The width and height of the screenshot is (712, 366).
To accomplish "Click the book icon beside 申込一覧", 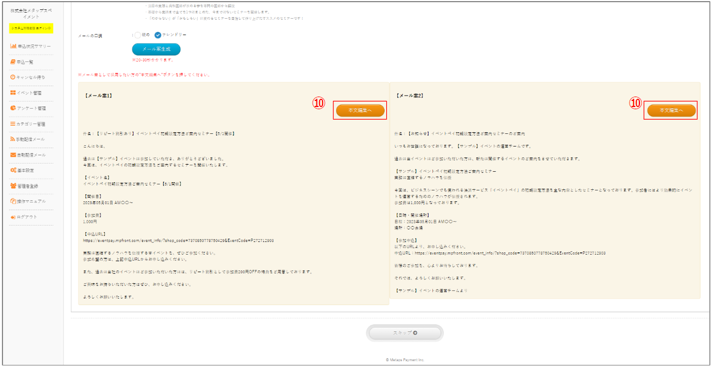I will coord(13,62).
